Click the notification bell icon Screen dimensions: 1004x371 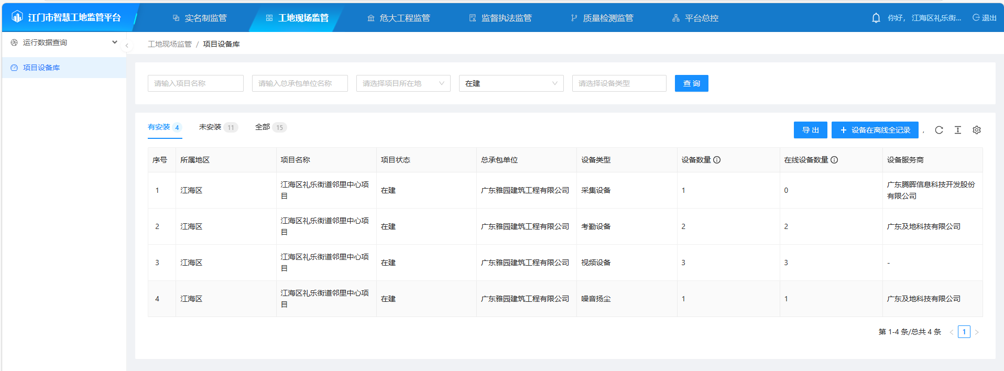pyautogui.click(x=876, y=18)
